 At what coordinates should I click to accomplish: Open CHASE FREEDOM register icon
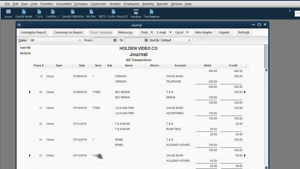coord(73,14)
